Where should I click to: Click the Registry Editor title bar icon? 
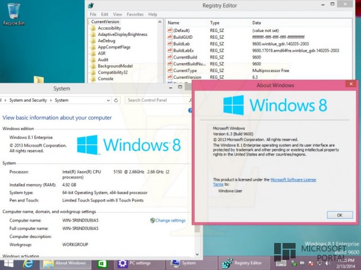point(91,6)
